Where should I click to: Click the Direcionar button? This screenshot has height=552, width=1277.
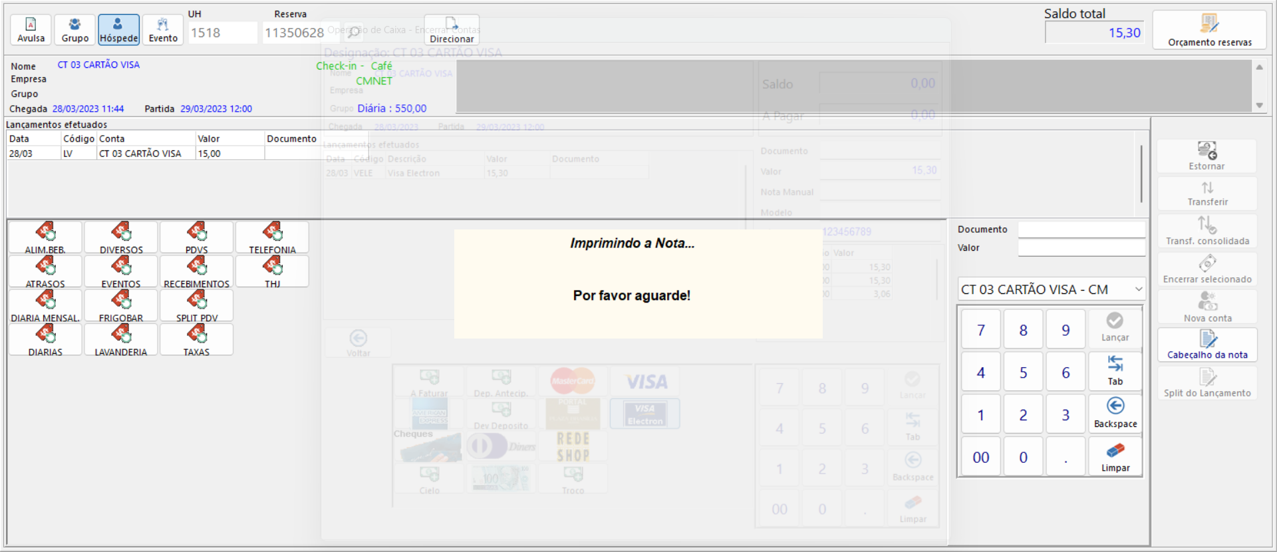pyautogui.click(x=452, y=30)
